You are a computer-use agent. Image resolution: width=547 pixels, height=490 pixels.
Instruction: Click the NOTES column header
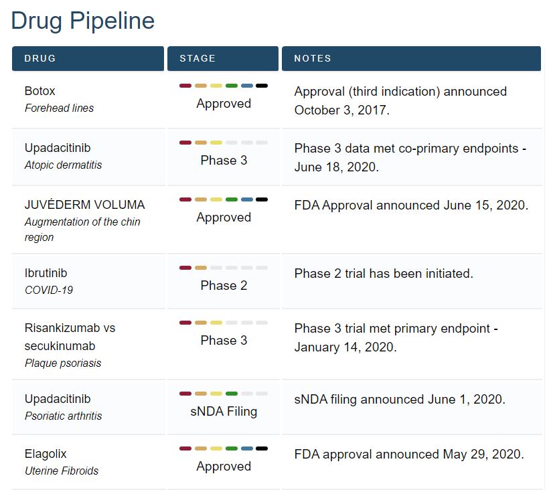tap(313, 58)
